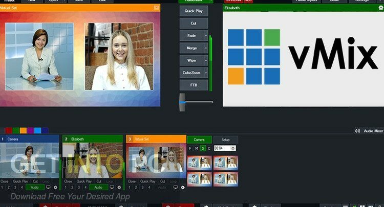The width and height of the screenshot is (384, 207).
Task: Toggle Audio on the Virtual Set input
Action: [x=162, y=188]
